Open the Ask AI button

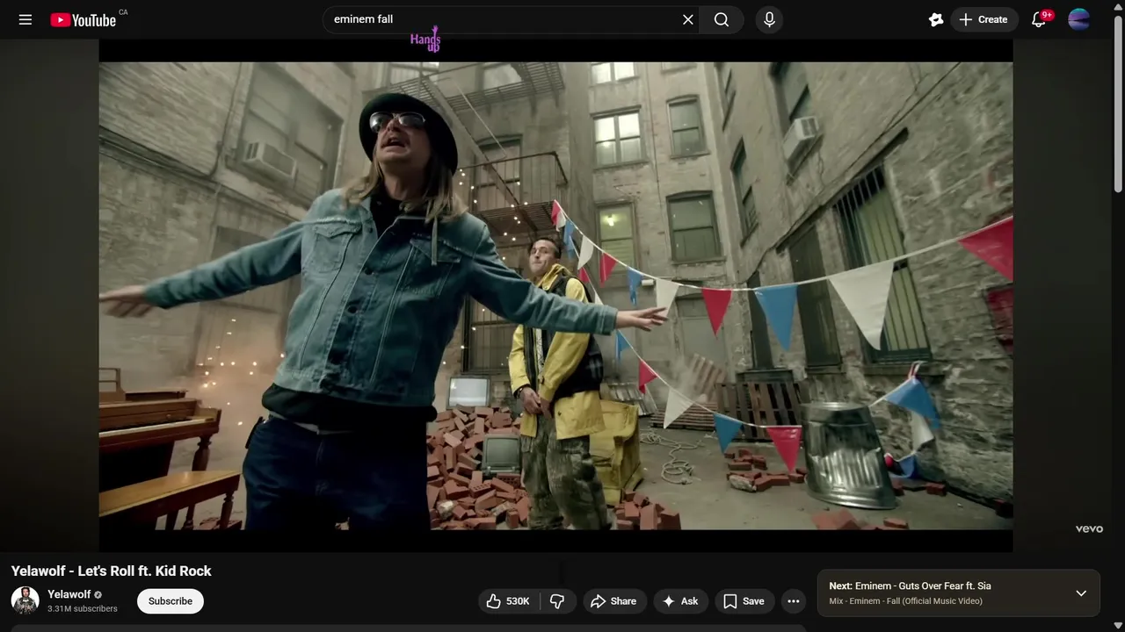coord(680,601)
